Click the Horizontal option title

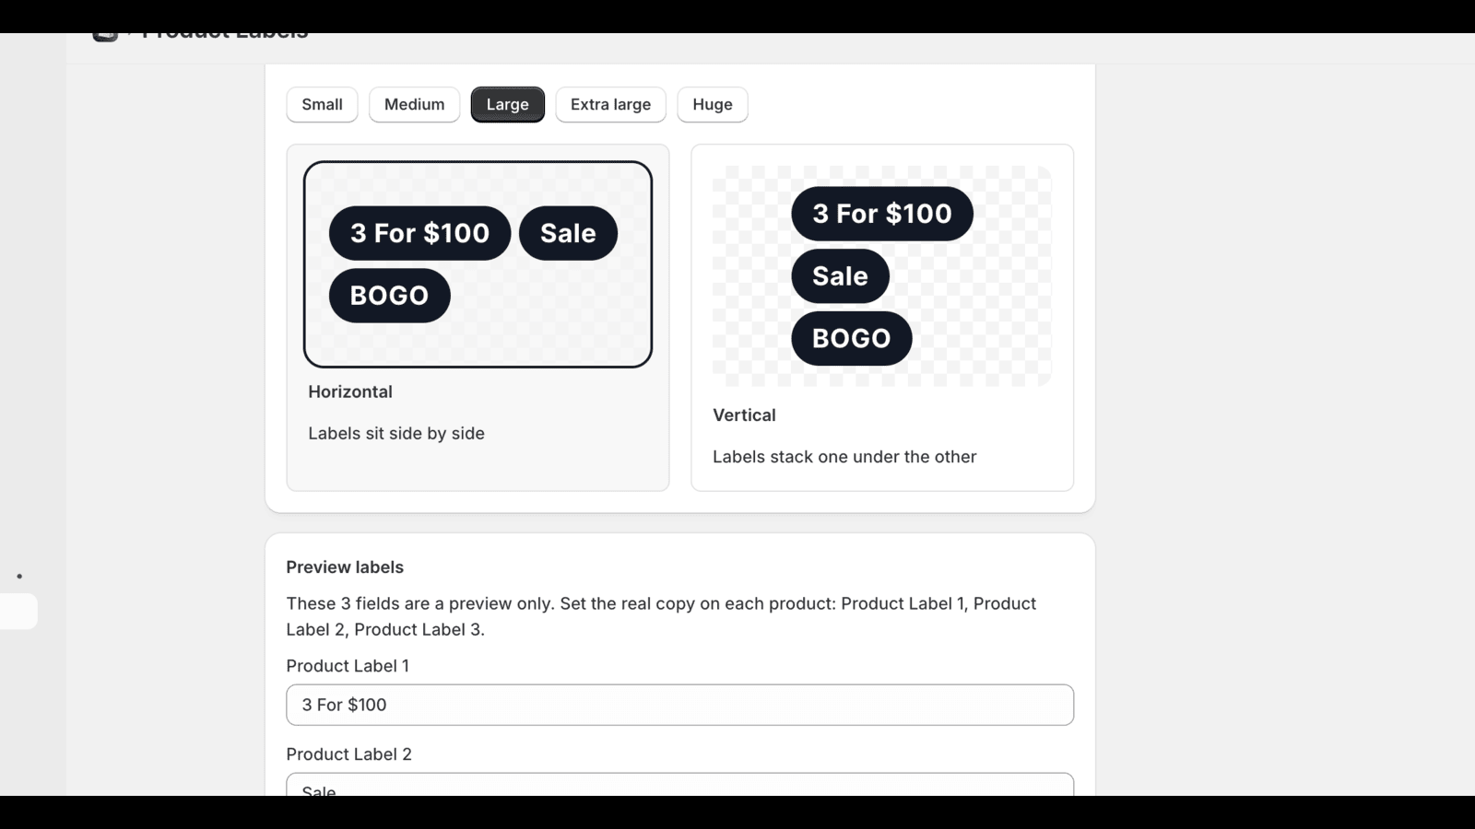click(x=350, y=391)
